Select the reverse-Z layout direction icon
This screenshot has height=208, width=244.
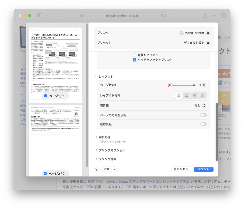187,95
